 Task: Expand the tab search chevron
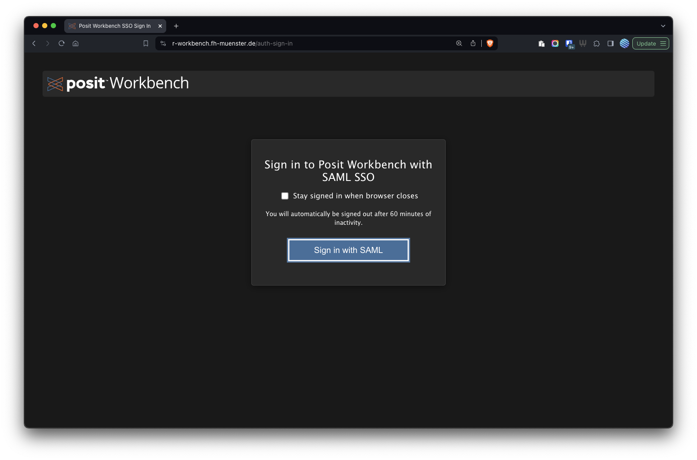[x=663, y=26]
